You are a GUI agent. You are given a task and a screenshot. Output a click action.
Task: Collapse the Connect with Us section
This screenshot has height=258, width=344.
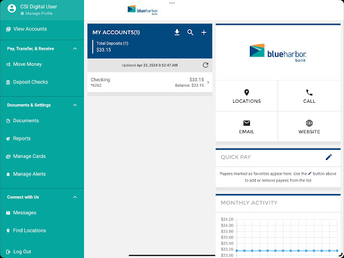75,197
